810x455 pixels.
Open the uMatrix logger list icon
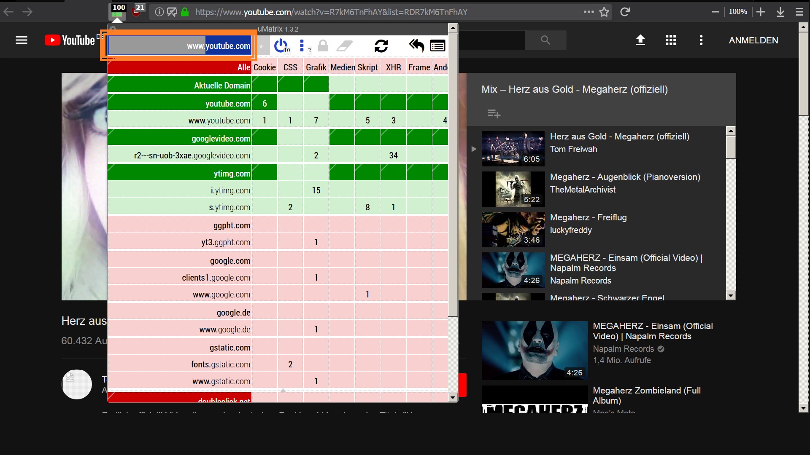(x=437, y=45)
